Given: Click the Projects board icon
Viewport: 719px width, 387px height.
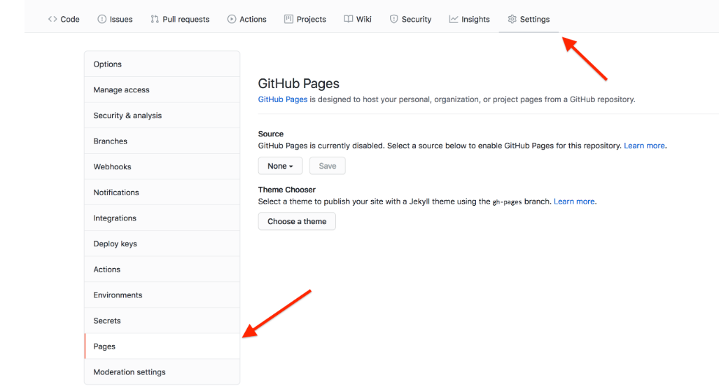Looking at the screenshot, I should click(288, 20).
